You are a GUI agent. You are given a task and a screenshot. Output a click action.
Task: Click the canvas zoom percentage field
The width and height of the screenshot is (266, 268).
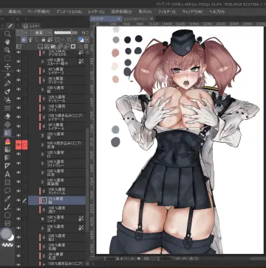(119, 258)
